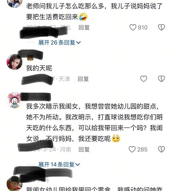The image size is (172, 191).
Task: Reply to the Henan comment
Action: coord(84,150)
